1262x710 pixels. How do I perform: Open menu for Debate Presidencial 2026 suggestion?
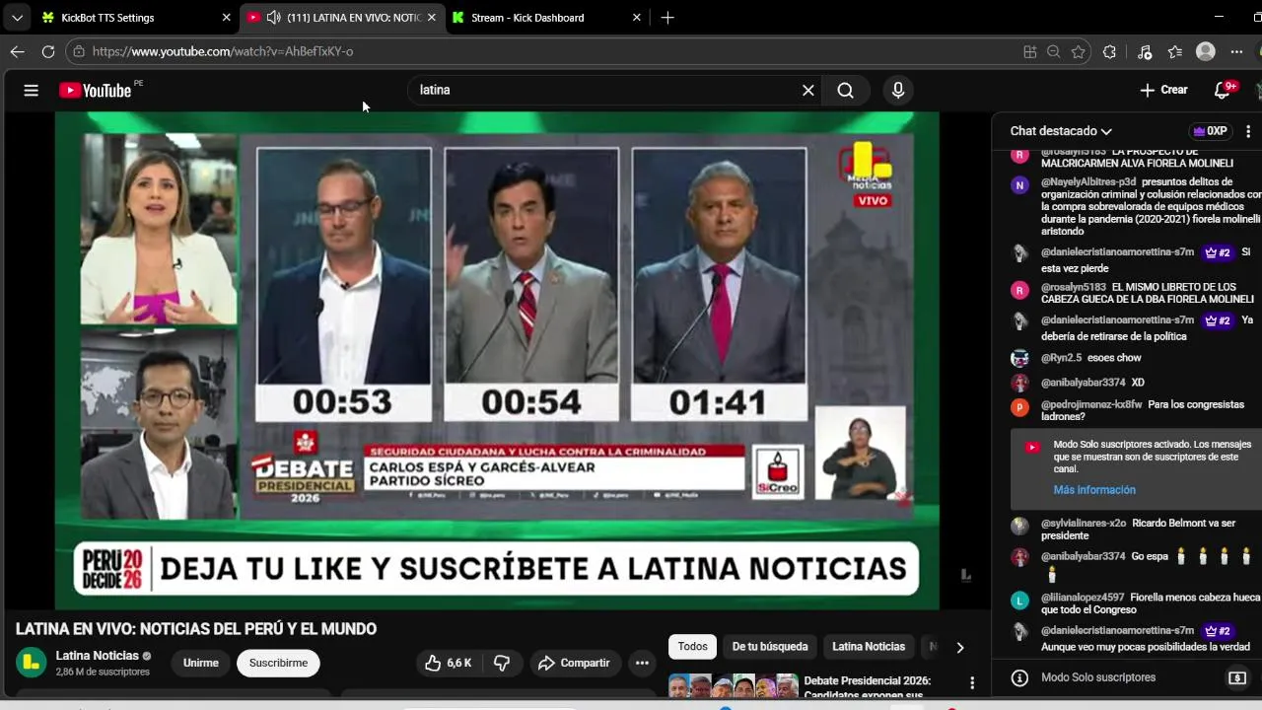point(972,682)
